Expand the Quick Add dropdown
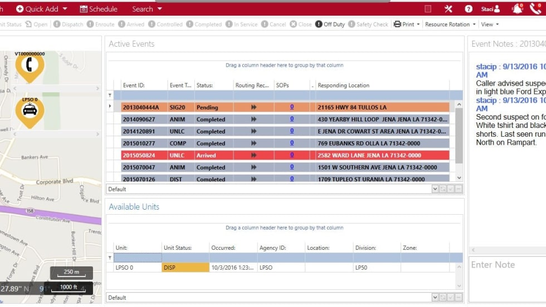Image resolution: width=546 pixels, height=307 pixels. coord(42,9)
